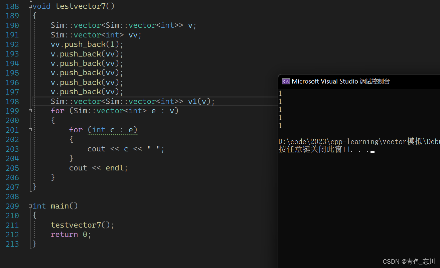Screen dimensions: 440x268
Task: Click the warning-underlined 'int c : e' code
Action: coord(113,130)
